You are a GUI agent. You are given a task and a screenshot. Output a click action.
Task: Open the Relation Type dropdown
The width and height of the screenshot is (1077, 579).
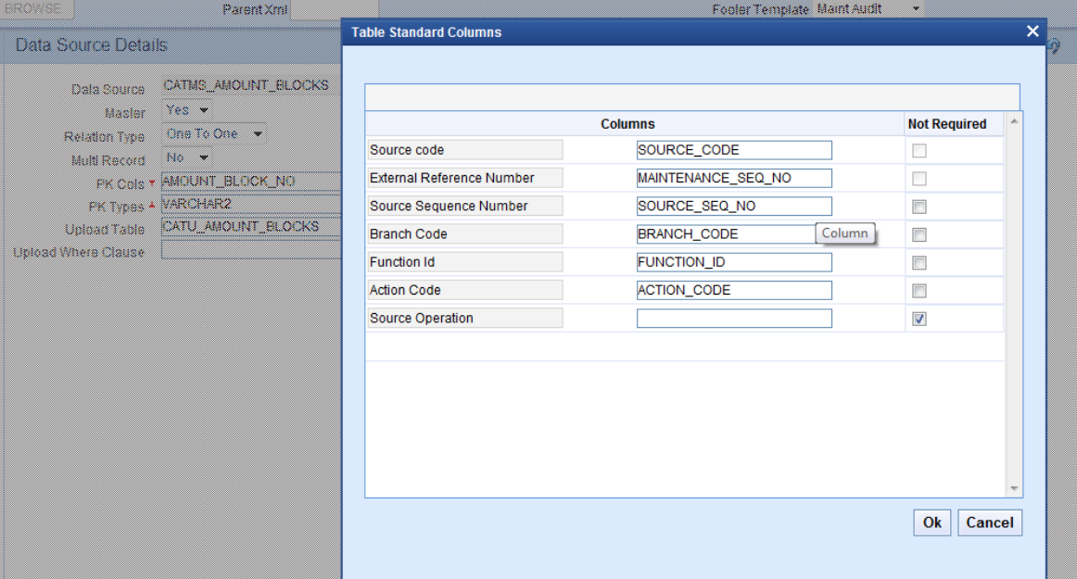213,134
